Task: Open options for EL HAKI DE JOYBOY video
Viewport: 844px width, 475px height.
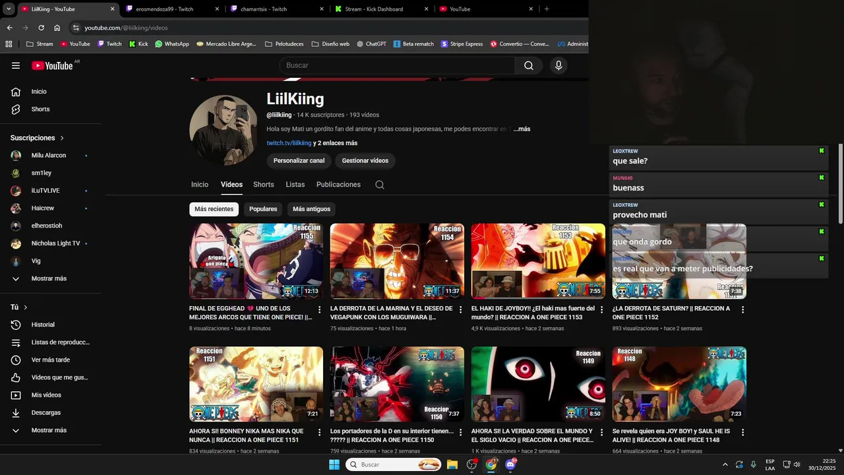Action: pos(602,309)
